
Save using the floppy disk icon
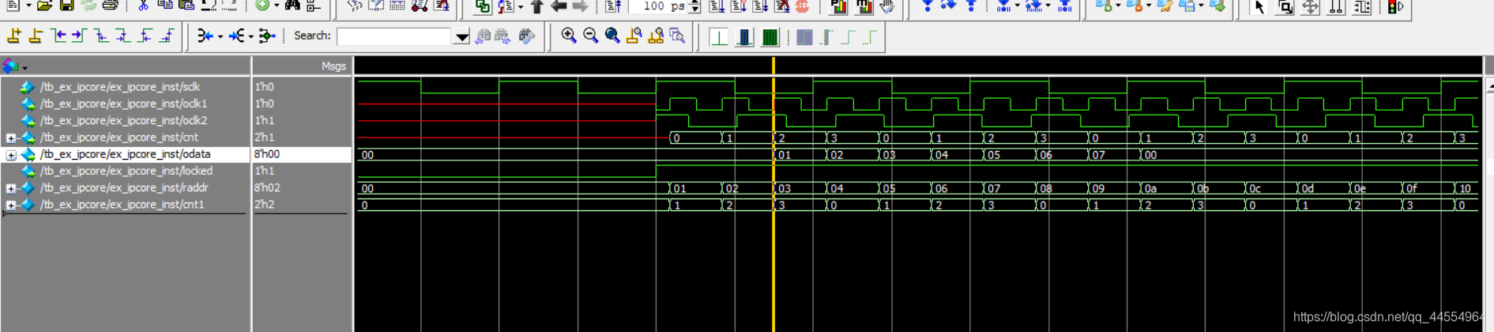click(66, 6)
